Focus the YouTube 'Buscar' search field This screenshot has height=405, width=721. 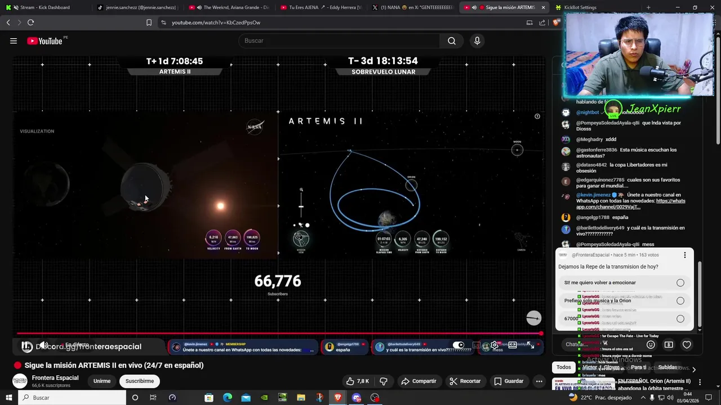pos(340,40)
